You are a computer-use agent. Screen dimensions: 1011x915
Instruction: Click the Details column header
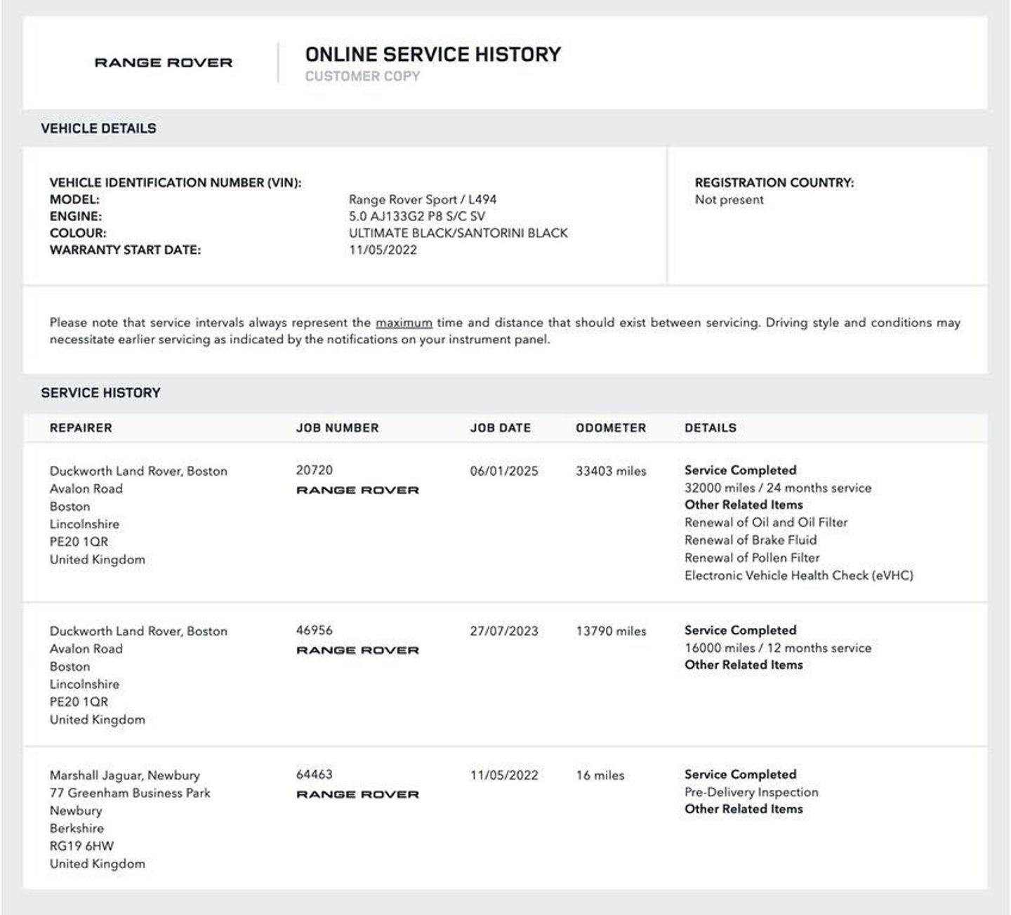coord(711,428)
